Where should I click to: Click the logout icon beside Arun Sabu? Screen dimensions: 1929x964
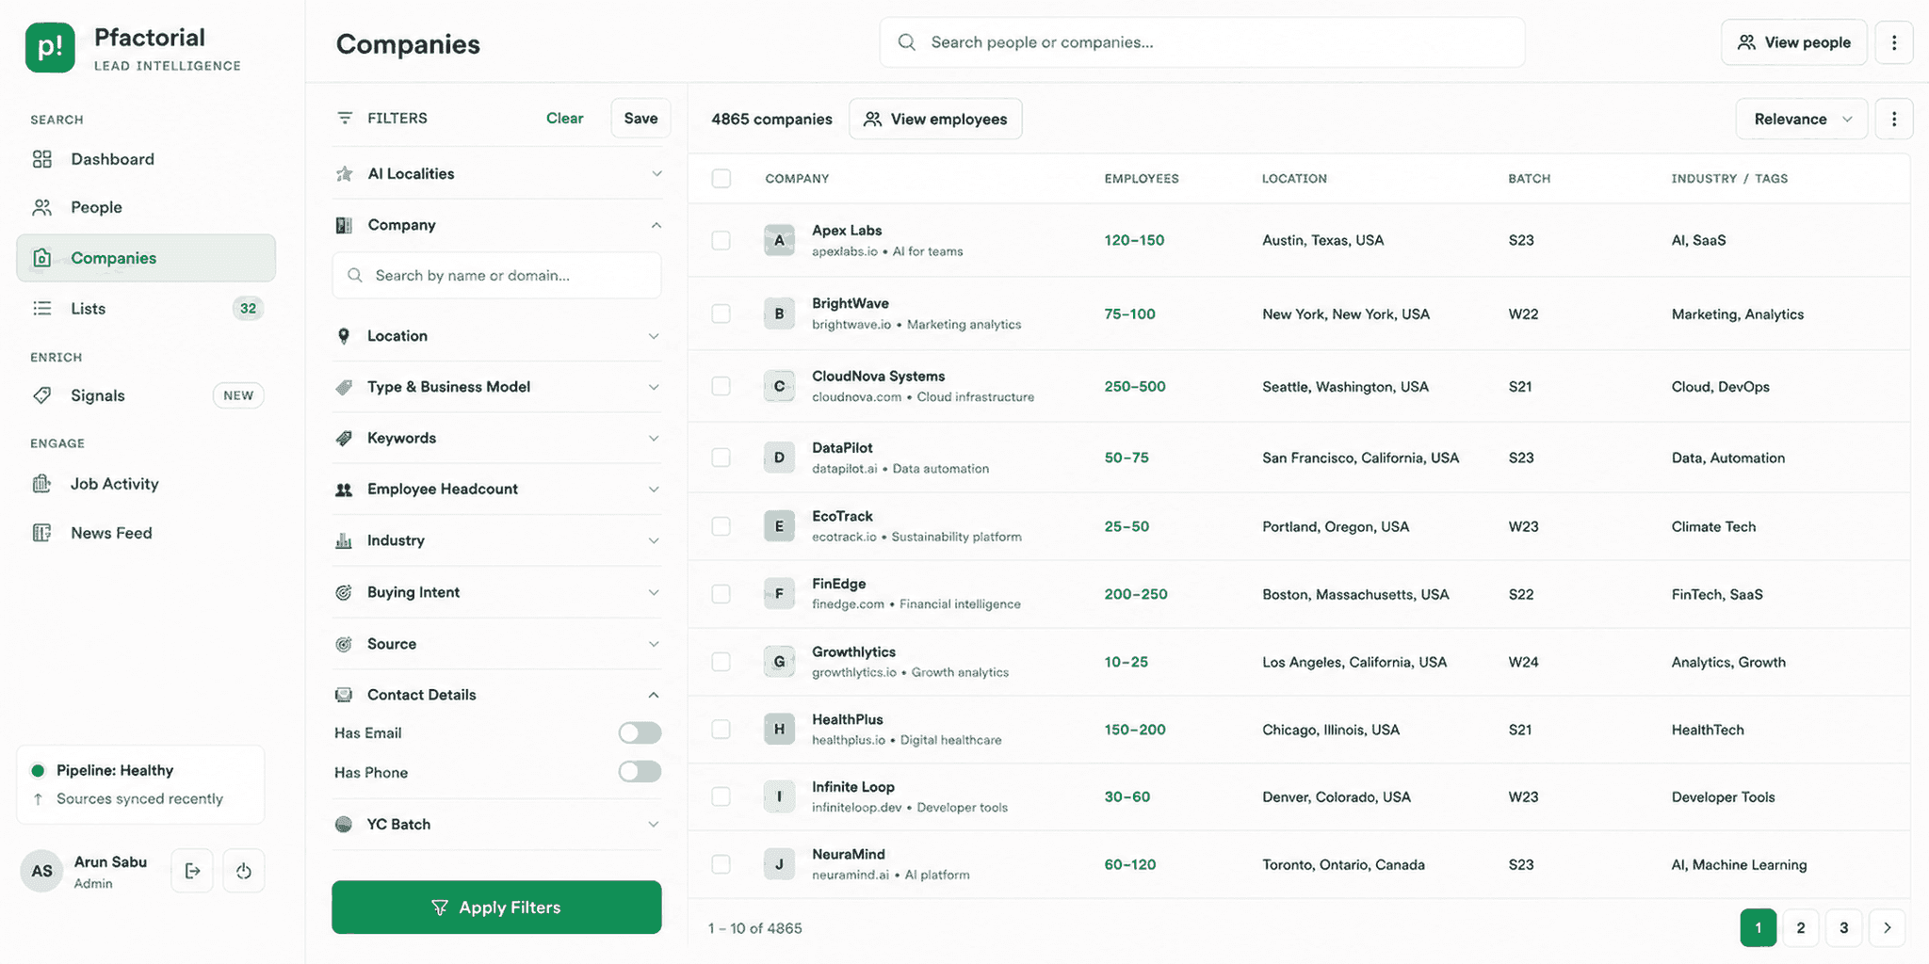192,871
